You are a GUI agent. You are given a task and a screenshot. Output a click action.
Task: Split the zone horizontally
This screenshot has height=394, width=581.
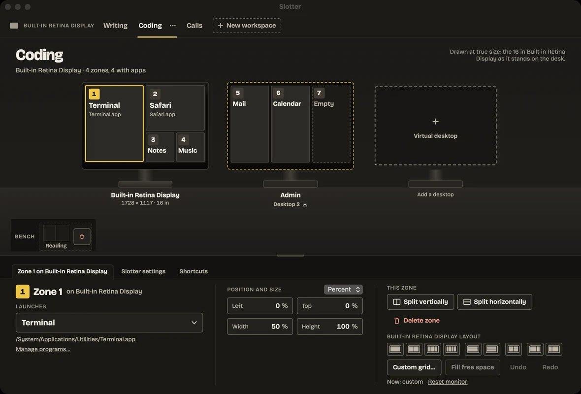coord(495,302)
